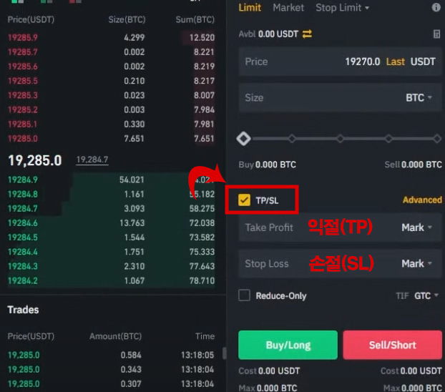
Task: Expand Take Profit Mark trigger dropdown
Action: pos(416,227)
